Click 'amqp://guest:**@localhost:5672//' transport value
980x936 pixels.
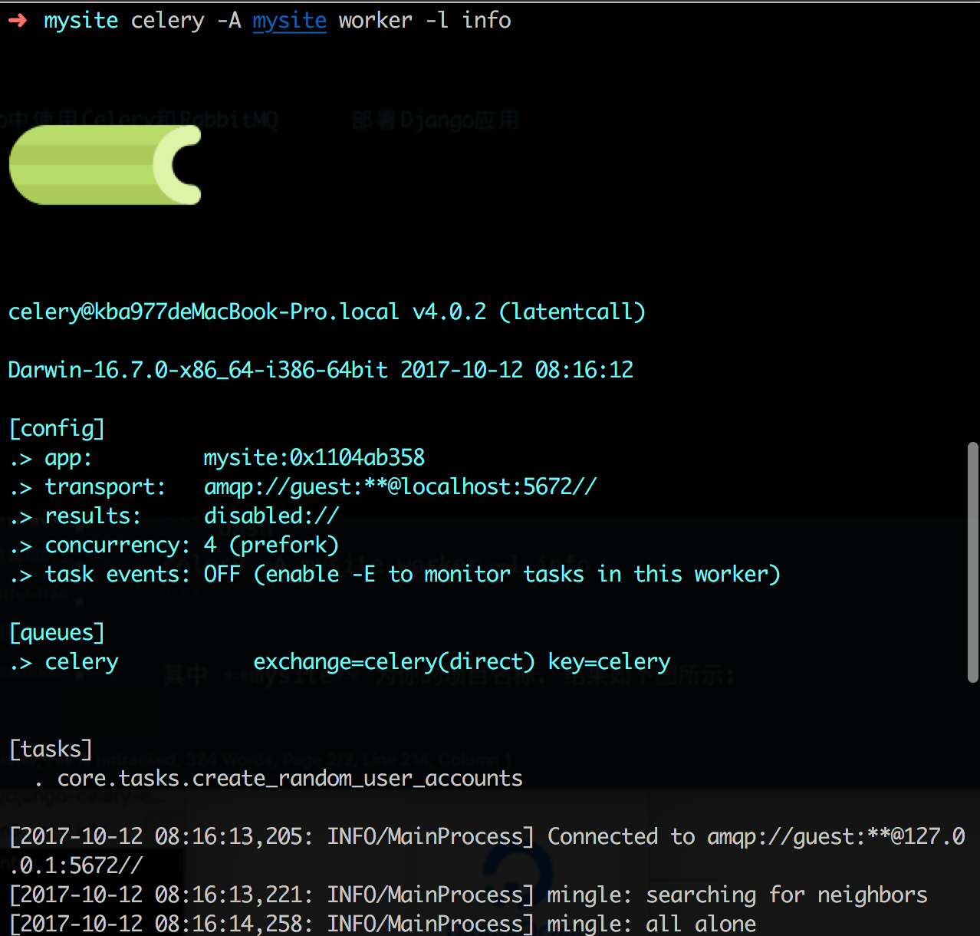(400, 486)
